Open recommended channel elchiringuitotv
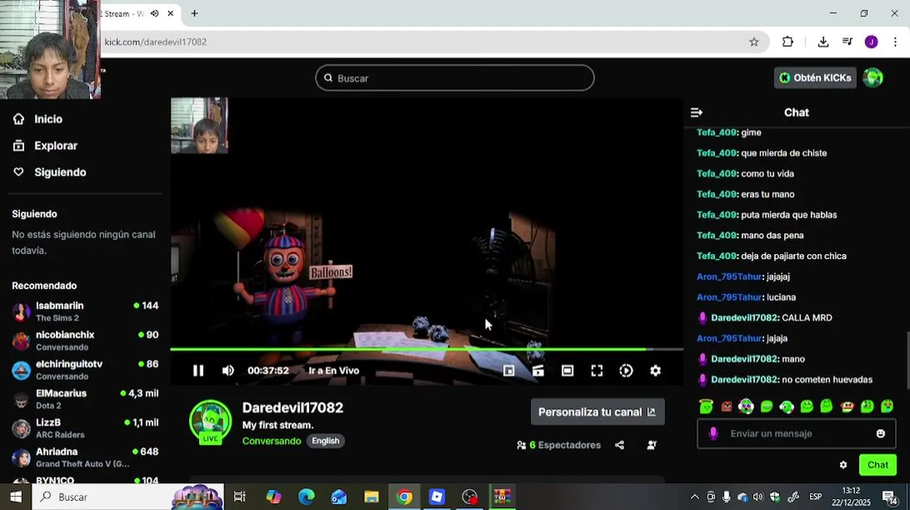 85,370
